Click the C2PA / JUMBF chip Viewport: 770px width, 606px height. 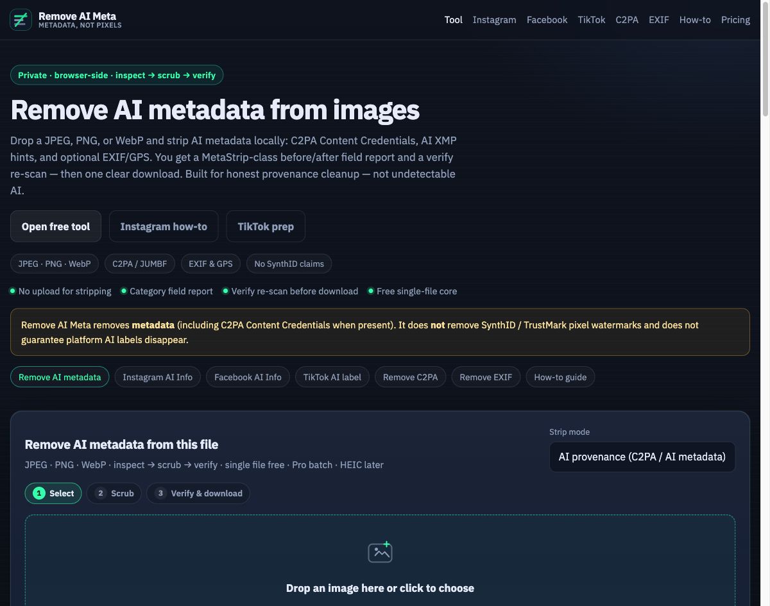(x=140, y=264)
